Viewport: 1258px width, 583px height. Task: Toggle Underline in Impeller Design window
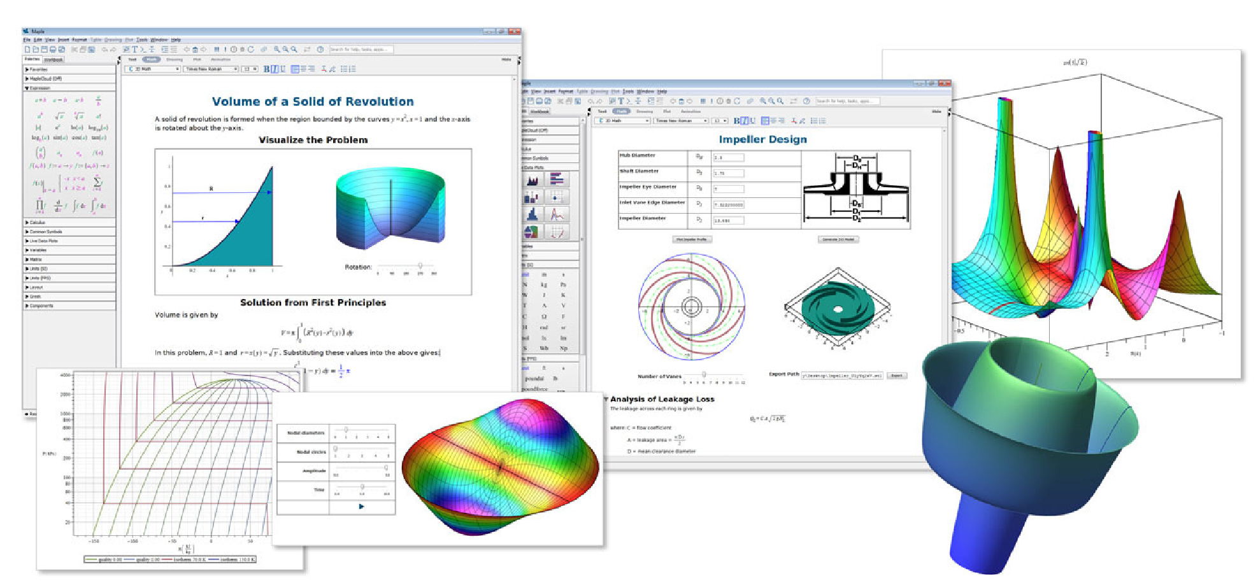[x=752, y=121]
